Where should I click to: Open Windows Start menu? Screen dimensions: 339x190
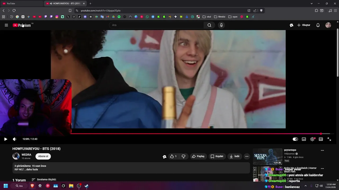click(6, 186)
